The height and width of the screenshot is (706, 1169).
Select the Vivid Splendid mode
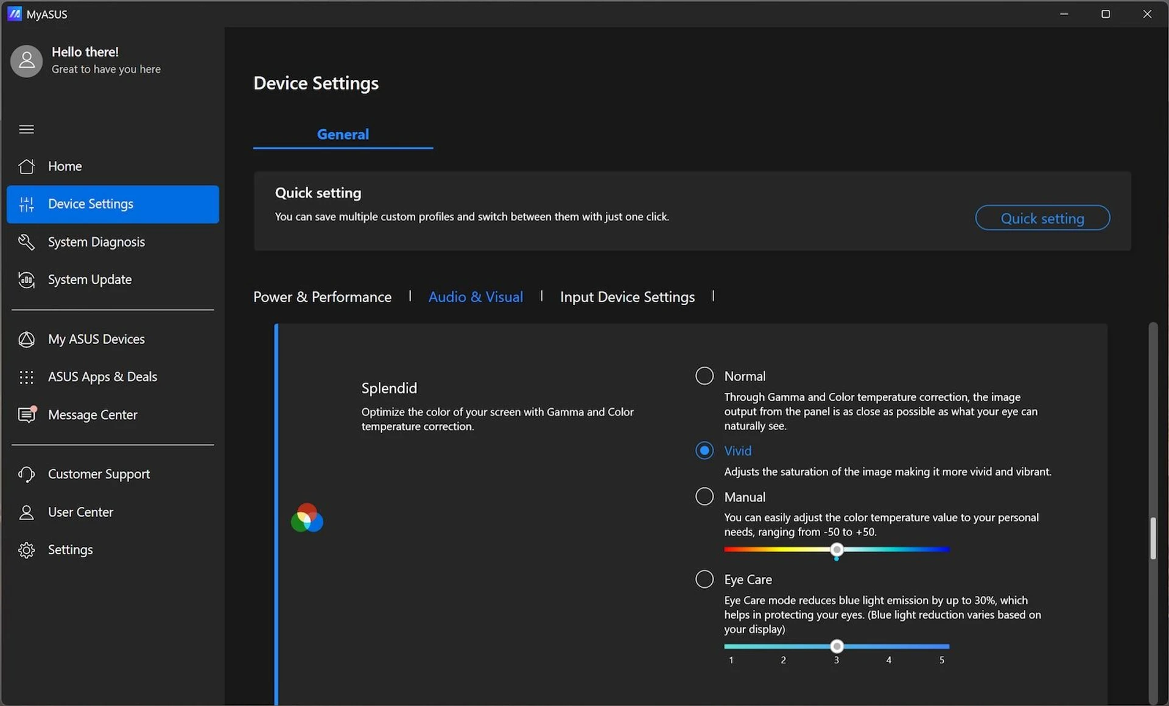[704, 451]
